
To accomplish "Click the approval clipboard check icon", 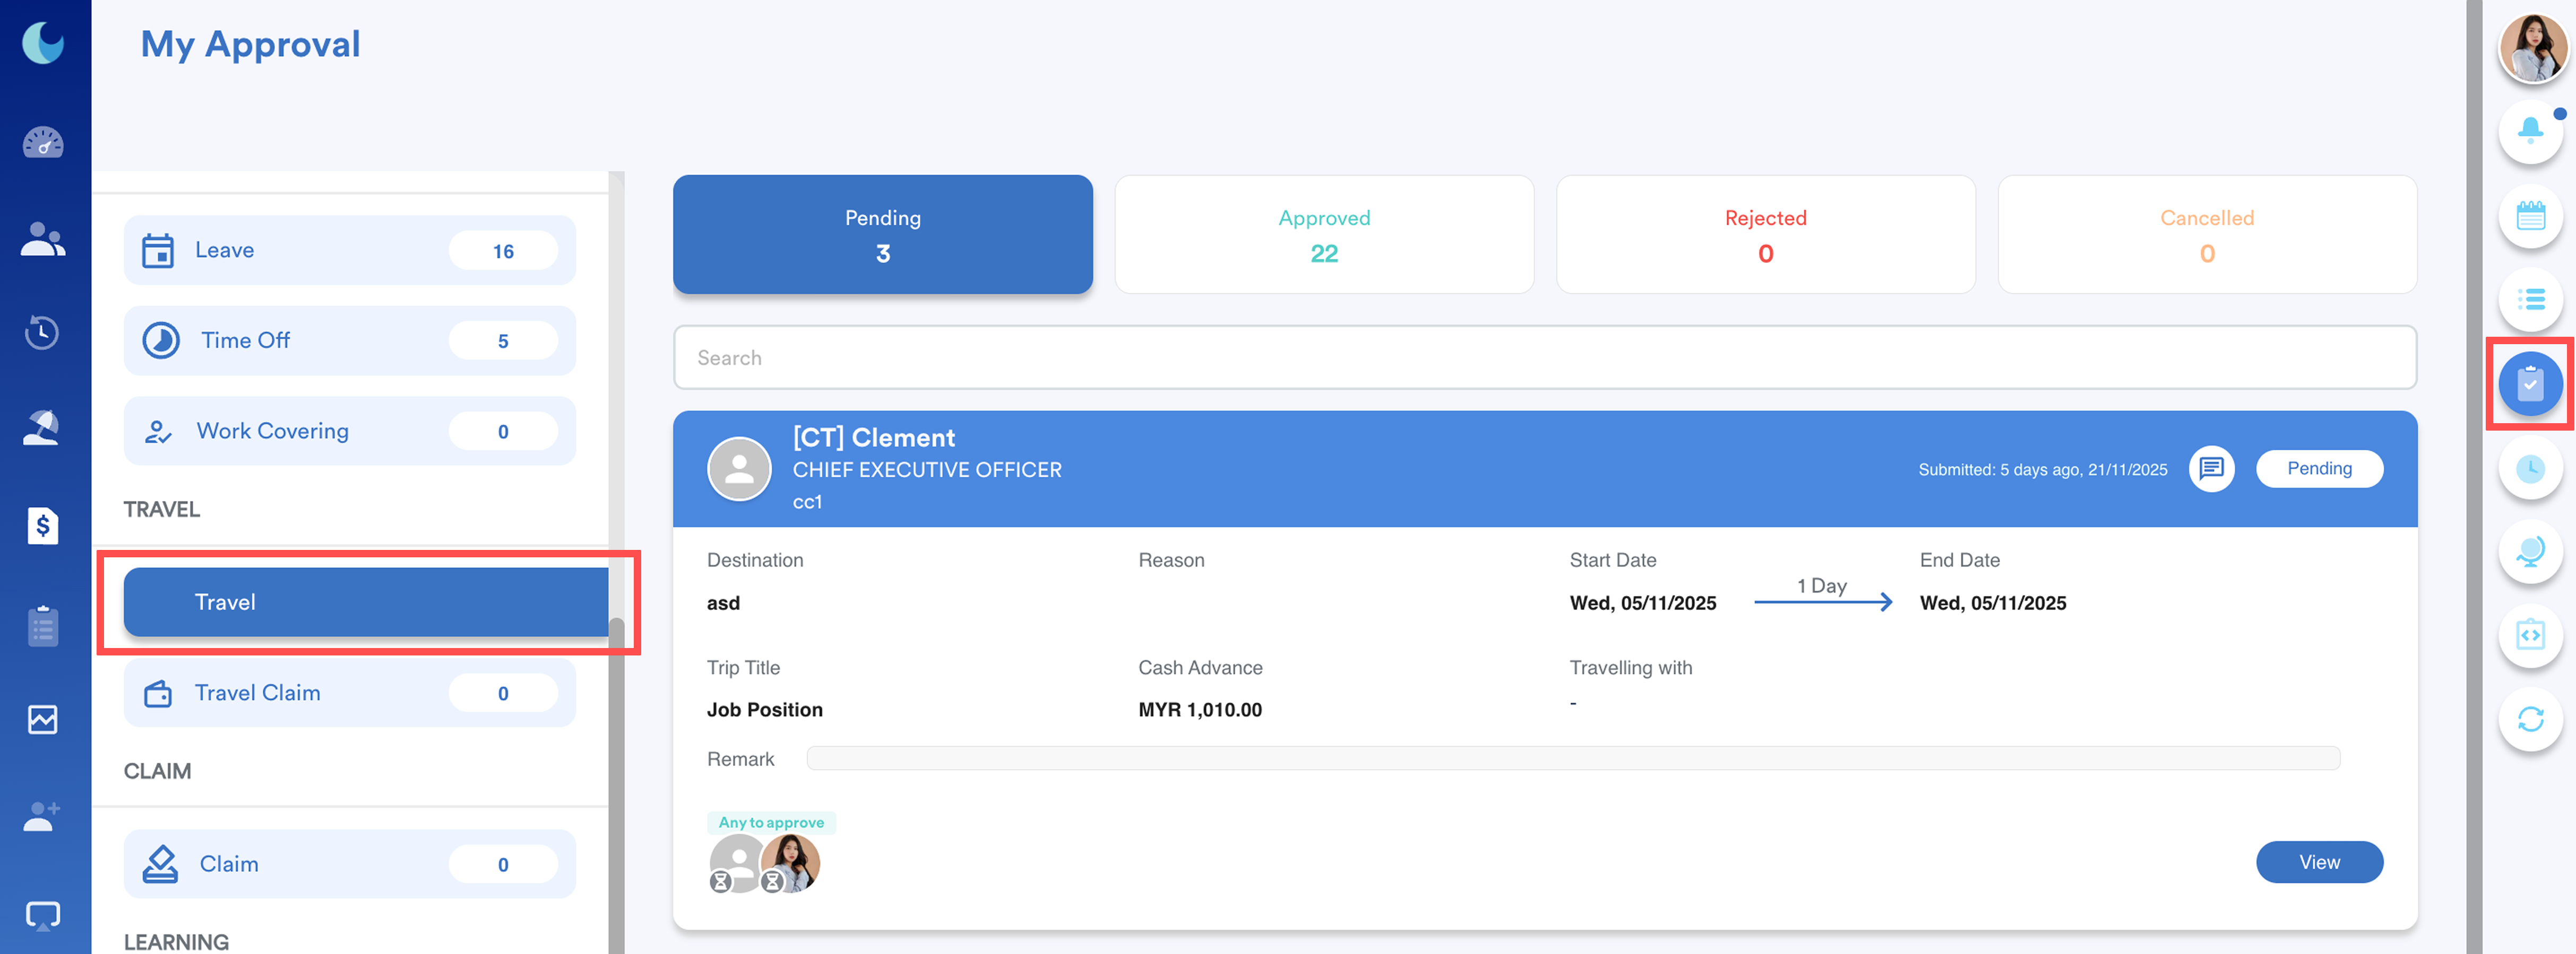I will point(2529,383).
